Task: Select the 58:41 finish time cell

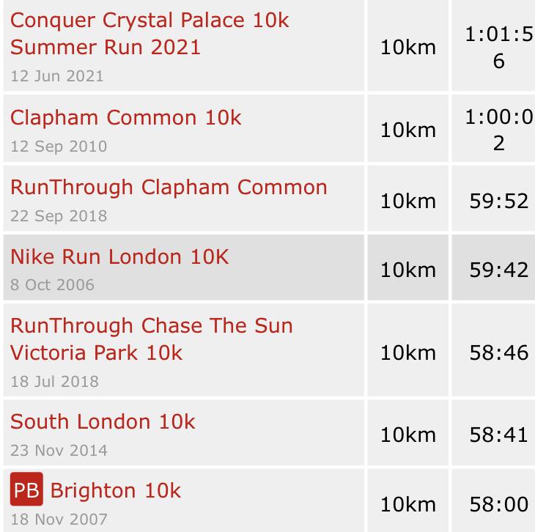Action: (x=499, y=435)
